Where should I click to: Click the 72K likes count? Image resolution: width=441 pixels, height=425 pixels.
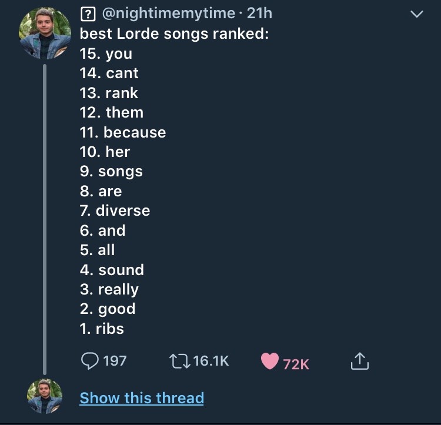point(296,364)
